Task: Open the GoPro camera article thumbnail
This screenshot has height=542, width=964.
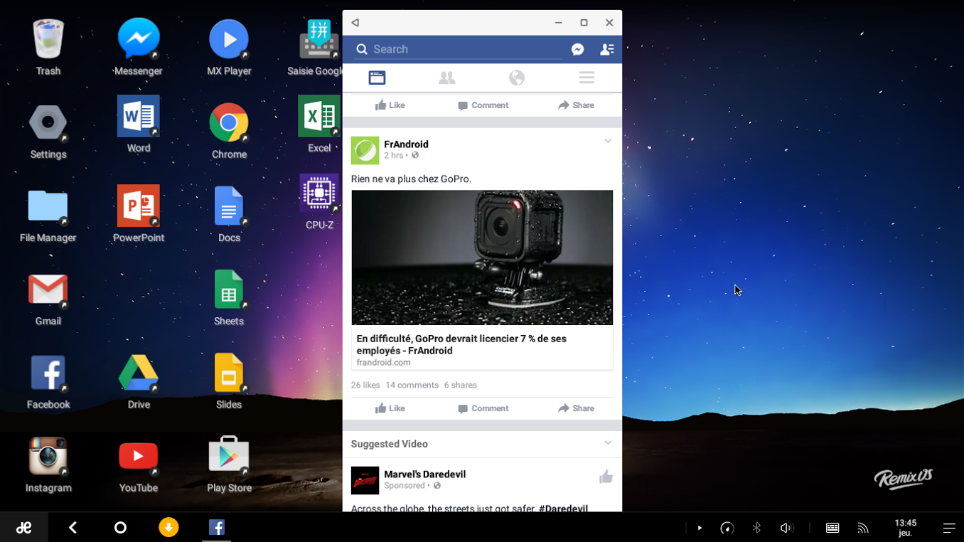Action: click(x=482, y=257)
